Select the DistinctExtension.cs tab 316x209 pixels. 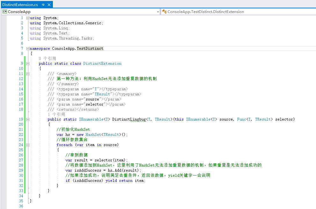tap(20, 5)
